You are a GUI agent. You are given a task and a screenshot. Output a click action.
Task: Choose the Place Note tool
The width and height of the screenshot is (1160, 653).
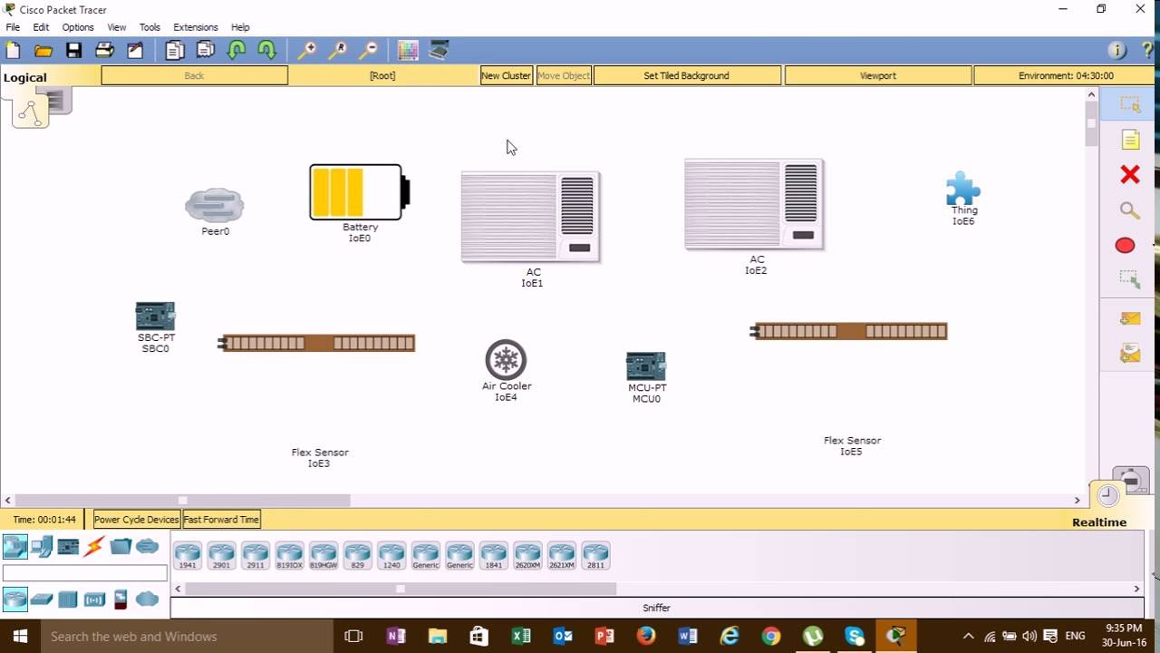1129,140
